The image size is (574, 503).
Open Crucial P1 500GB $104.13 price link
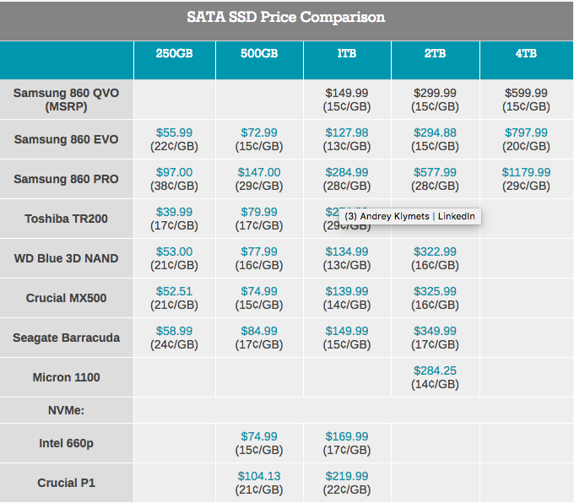click(258, 476)
